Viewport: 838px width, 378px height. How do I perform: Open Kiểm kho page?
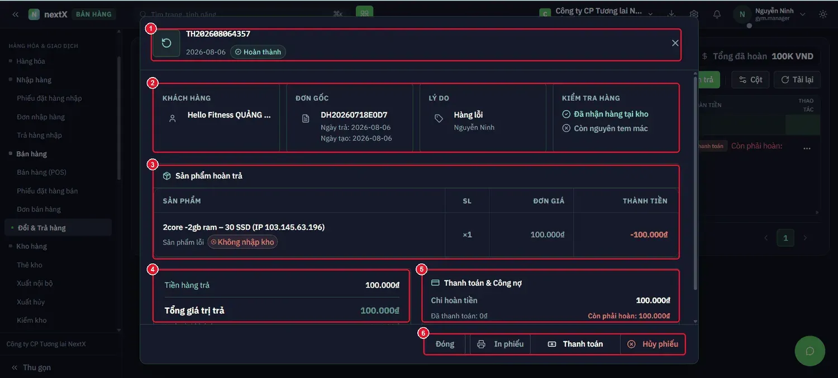(32, 320)
